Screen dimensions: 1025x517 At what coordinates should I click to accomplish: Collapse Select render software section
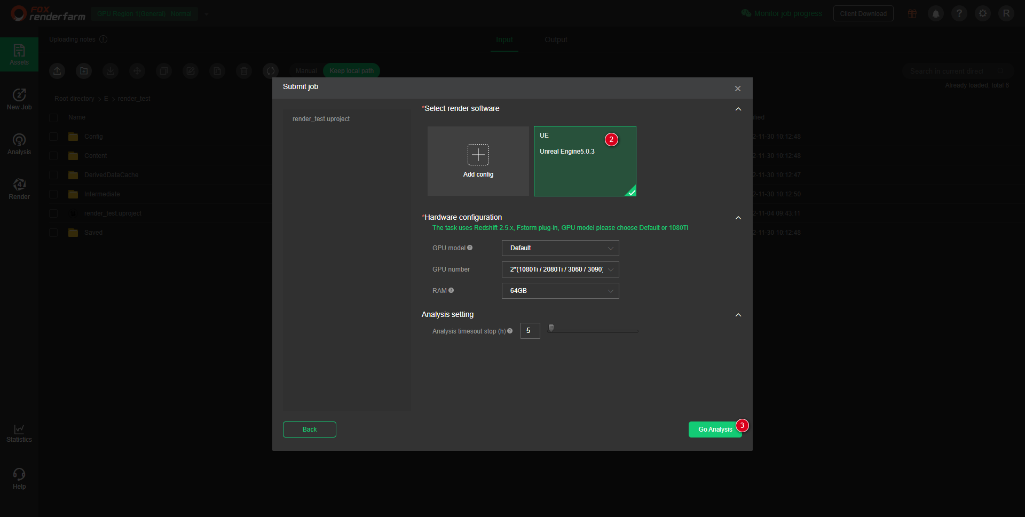(738, 109)
